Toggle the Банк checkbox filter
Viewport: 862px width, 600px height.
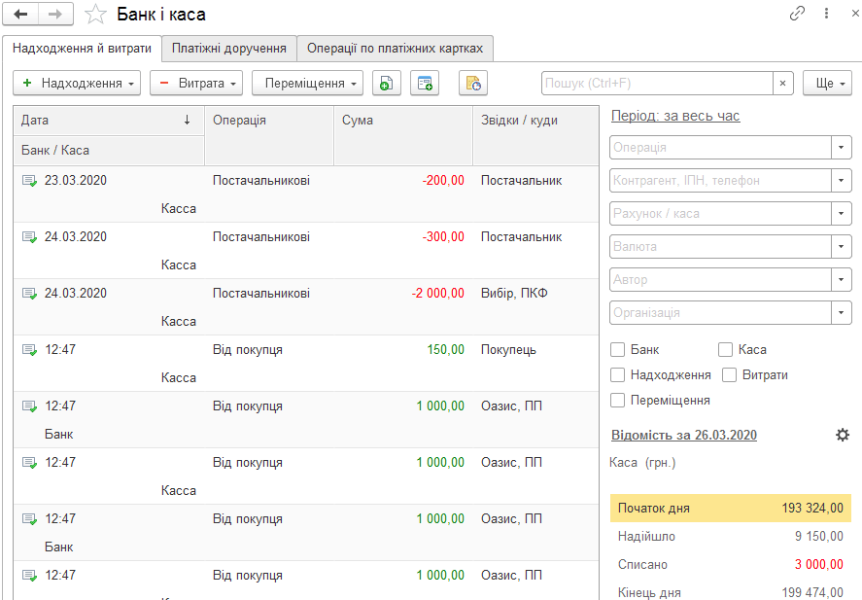pyautogui.click(x=617, y=350)
